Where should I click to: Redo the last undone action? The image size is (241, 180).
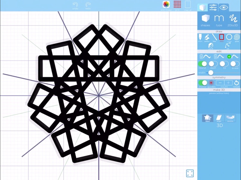(88, 6)
